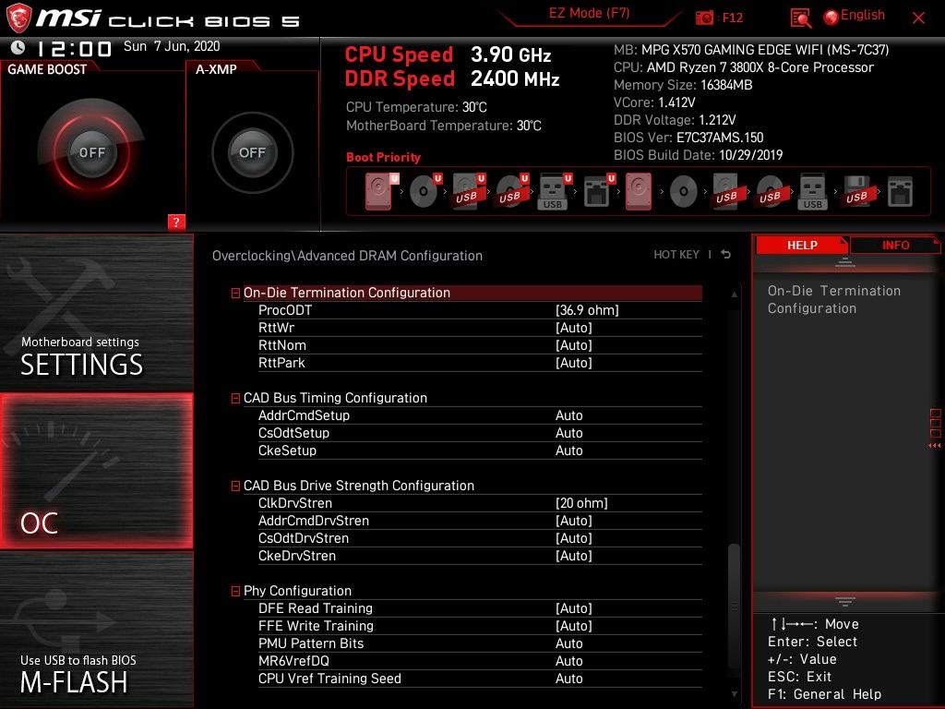Select the legacy CD/DVD boot device icon
The width and height of the screenshot is (945, 709).
point(684,192)
